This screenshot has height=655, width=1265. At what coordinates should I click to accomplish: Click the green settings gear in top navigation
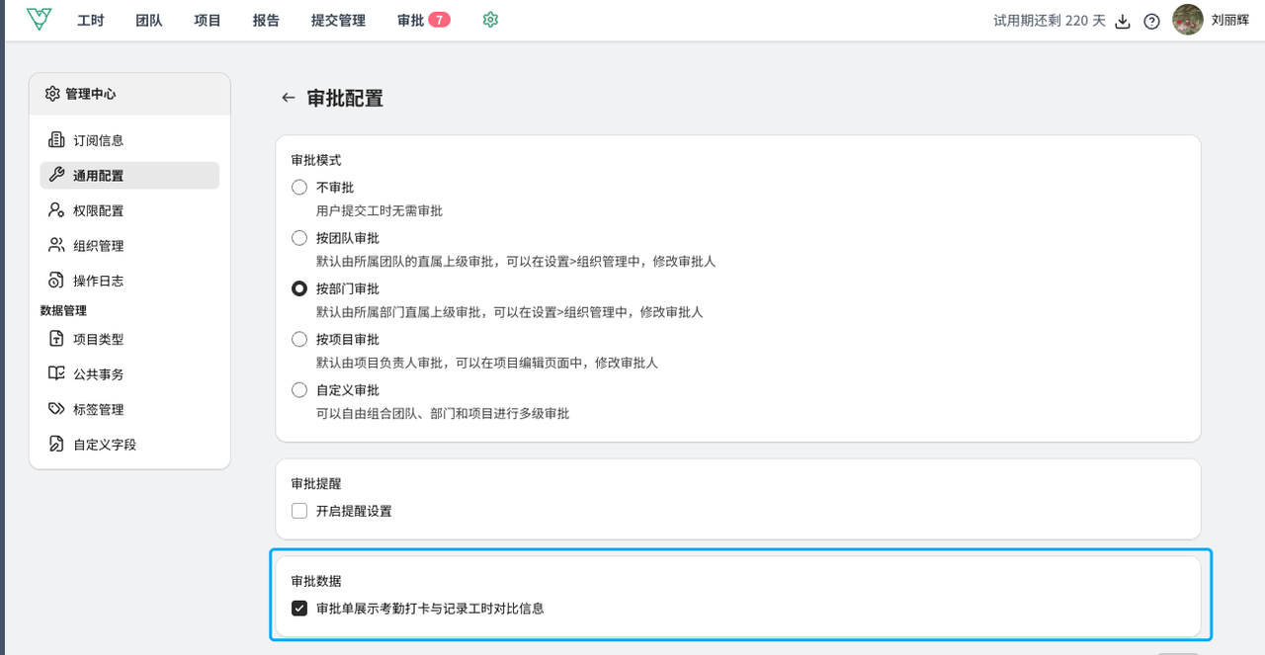(490, 20)
